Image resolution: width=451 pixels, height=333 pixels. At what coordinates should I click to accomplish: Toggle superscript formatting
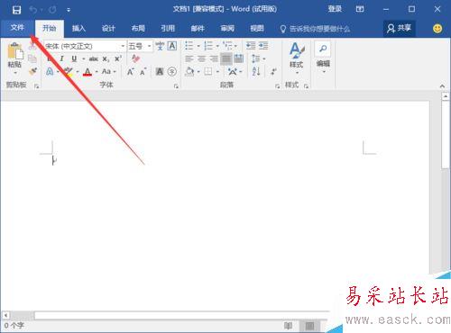point(118,58)
